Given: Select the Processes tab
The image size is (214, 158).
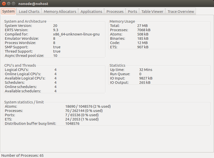Looking at the screenshot, I should pos(115,11).
